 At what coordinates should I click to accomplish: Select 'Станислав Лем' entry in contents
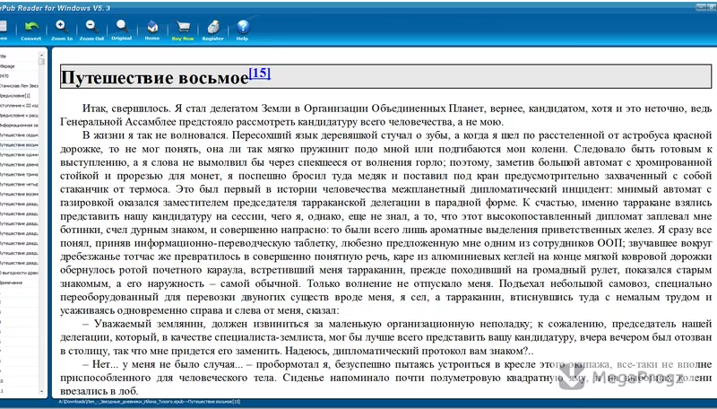pyautogui.click(x=19, y=86)
